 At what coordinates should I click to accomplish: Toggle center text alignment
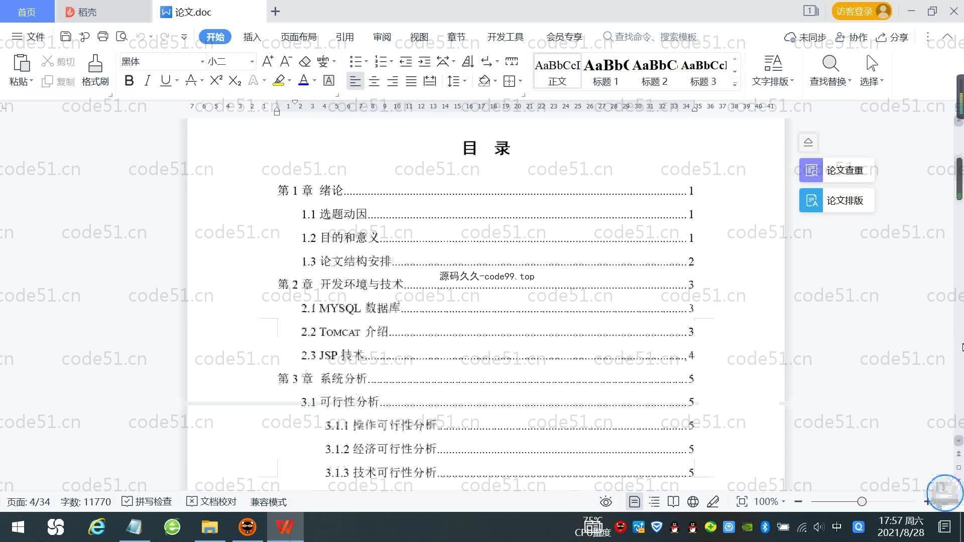click(374, 81)
